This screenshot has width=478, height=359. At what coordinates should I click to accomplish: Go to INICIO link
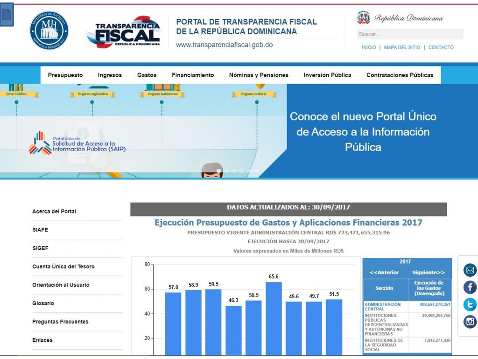click(x=369, y=47)
